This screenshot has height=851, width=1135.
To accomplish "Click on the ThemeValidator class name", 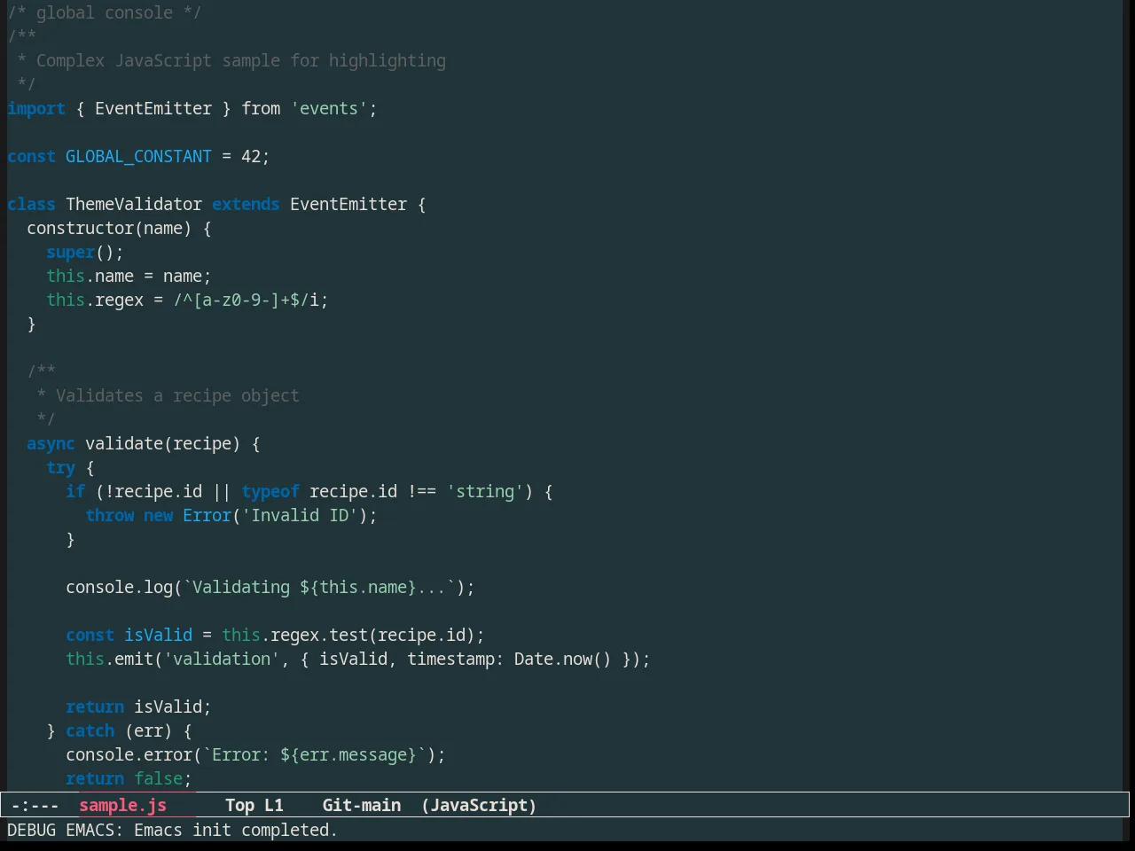I will pyautogui.click(x=134, y=204).
